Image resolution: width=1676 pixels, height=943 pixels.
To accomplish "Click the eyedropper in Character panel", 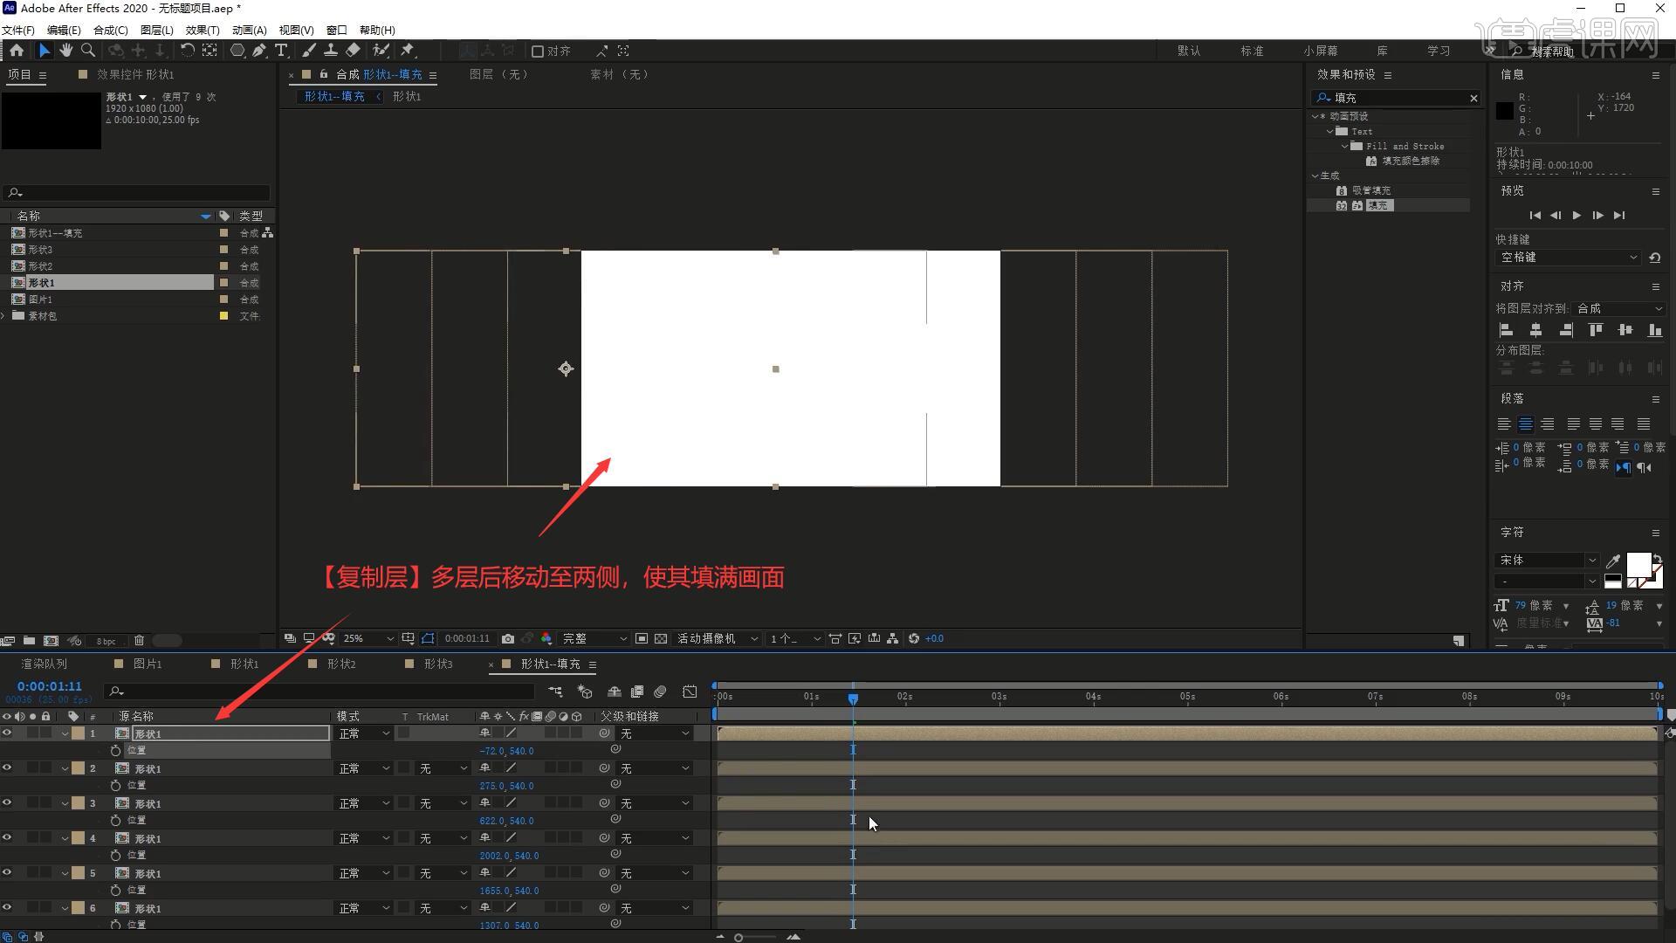I will click(x=1613, y=561).
